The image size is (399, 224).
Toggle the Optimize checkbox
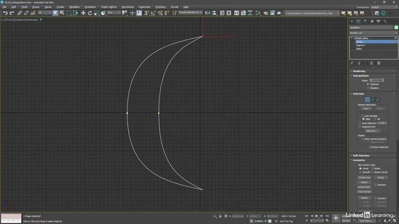(368, 84)
